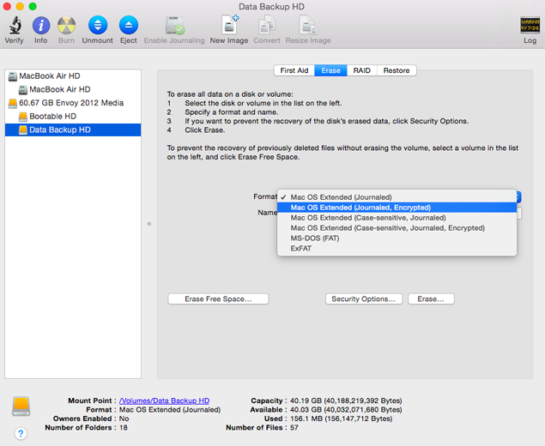Viewport: 545px width, 446px height.
Task: Choose ExFAT format option
Action: [x=397, y=249]
